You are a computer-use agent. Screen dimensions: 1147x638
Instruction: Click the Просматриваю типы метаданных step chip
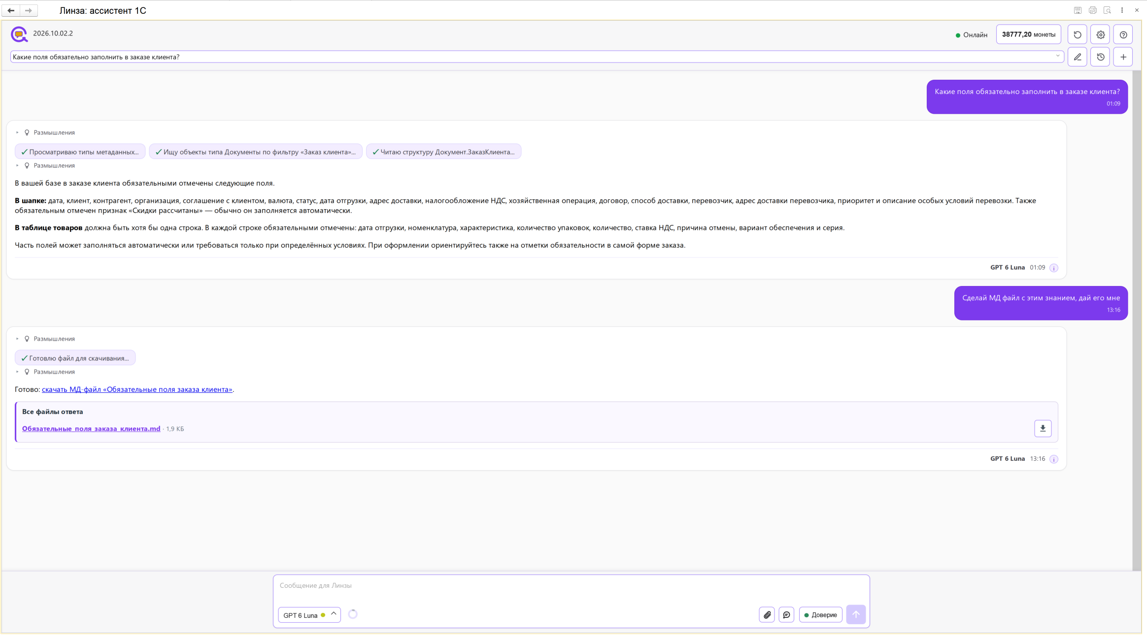tap(80, 152)
